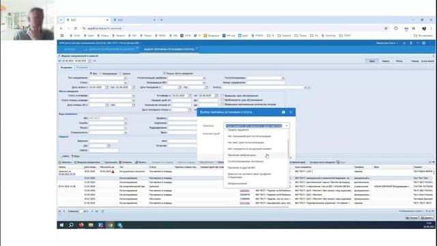Go to first page of the grid
Image resolution: width=437 pixels, height=246 pixels.
pos(59,211)
